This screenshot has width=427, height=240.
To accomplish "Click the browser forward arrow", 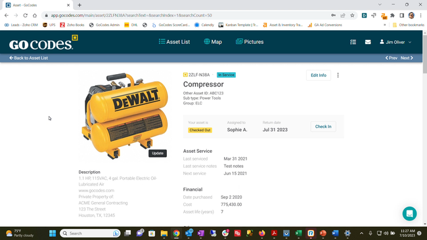I will pos(16,16).
